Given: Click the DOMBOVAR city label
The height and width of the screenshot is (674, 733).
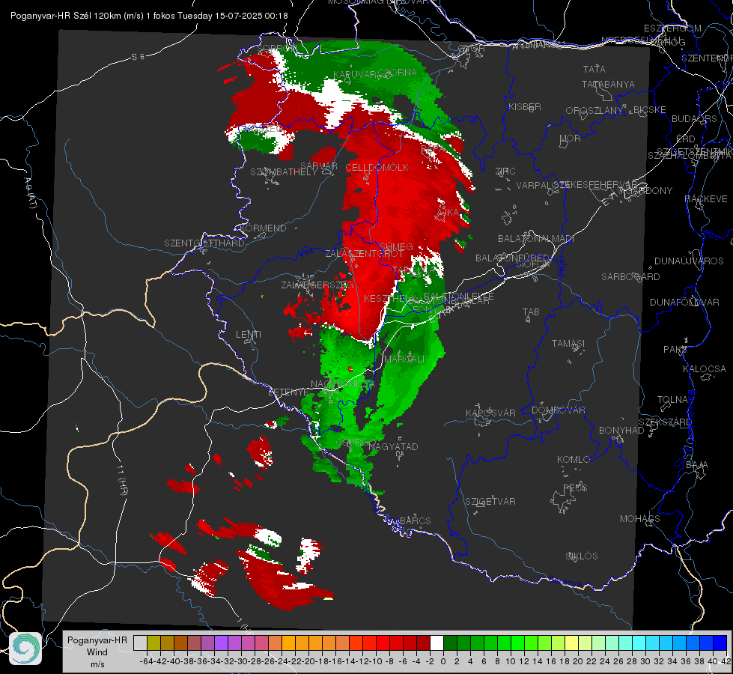Looking at the screenshot, I should (559, 410).
